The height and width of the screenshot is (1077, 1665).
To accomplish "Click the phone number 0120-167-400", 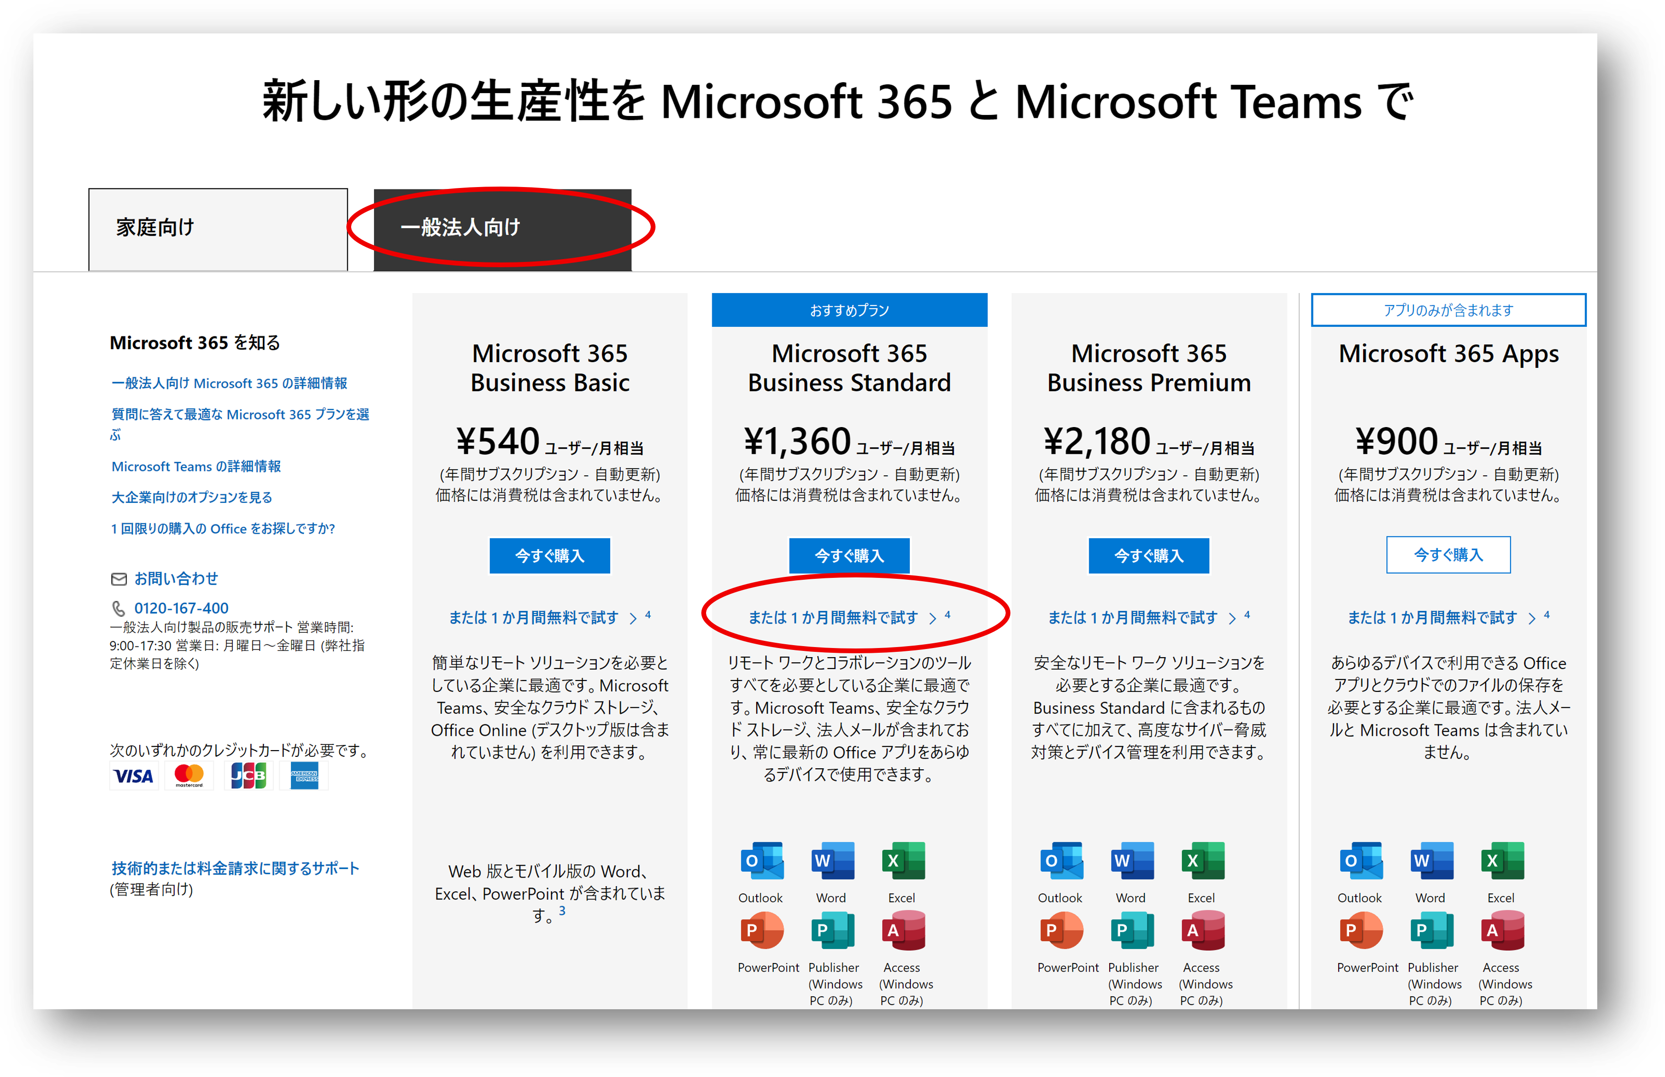I will click(x=181, y=608).
